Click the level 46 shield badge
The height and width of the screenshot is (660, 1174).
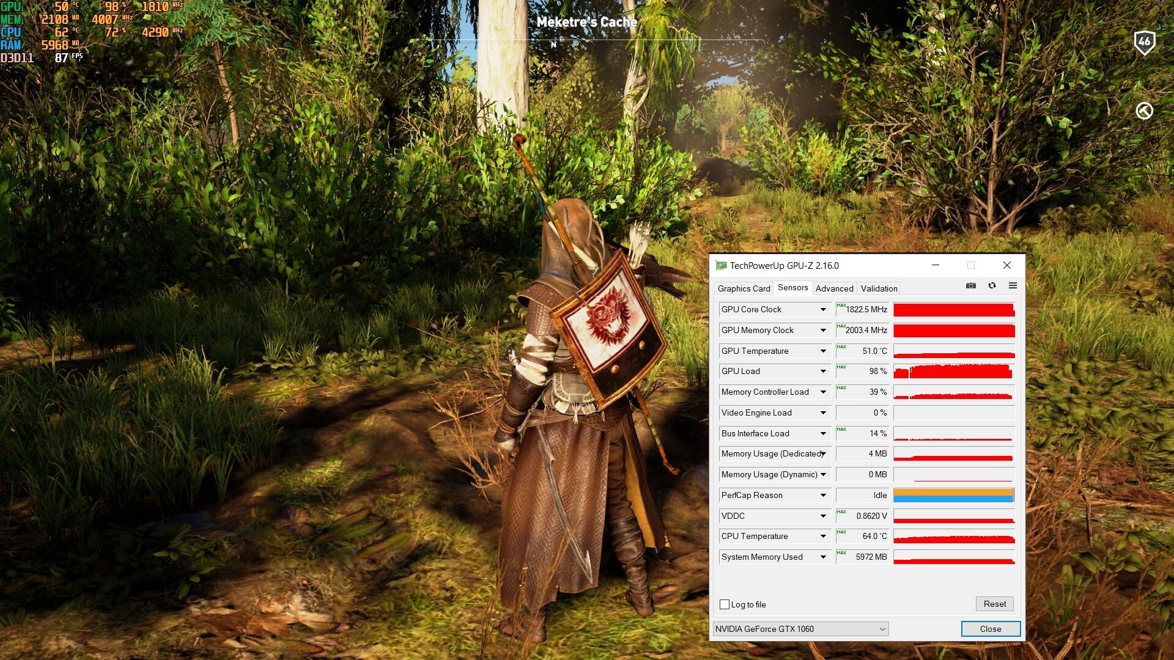1144,43
